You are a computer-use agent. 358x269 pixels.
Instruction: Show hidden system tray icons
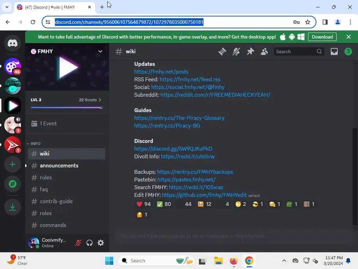(284, 261)
